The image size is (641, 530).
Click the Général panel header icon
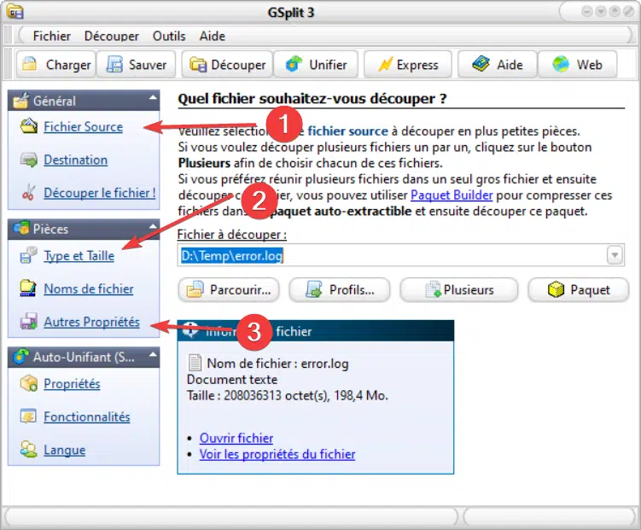click(x=20, y=101)
